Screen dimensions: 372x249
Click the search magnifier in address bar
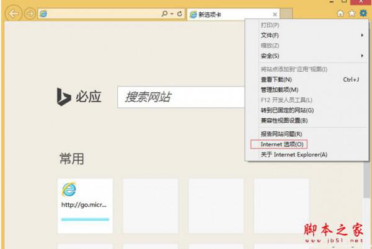(164, 14)
